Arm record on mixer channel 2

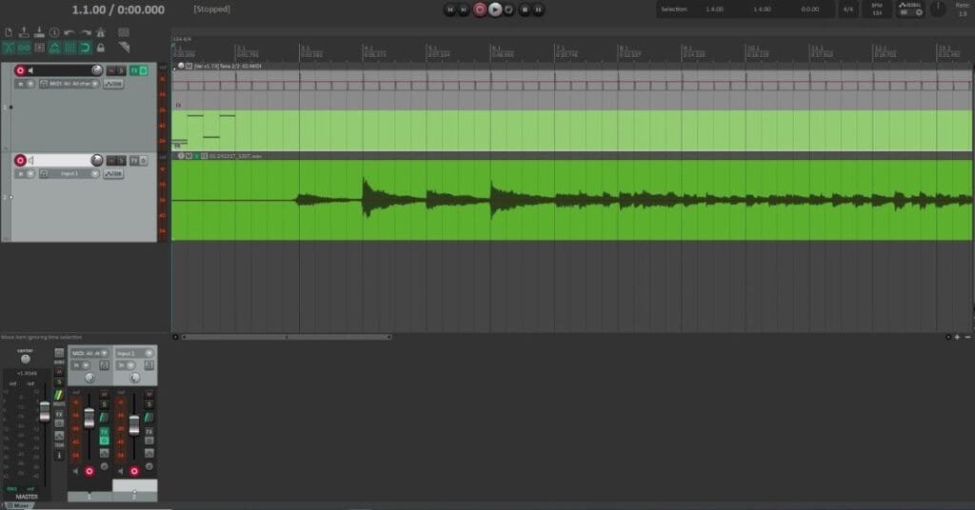134,472
